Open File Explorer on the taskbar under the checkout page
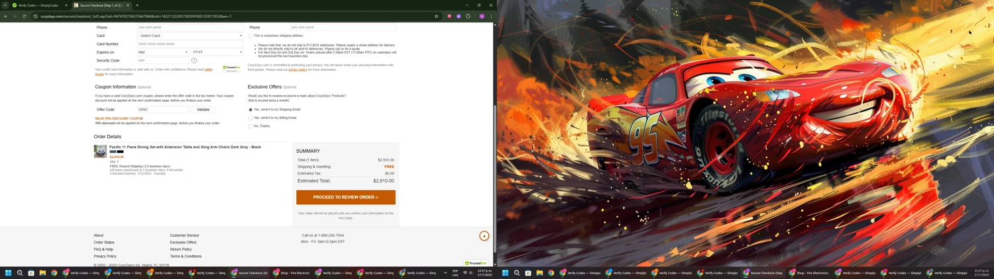Screen dimensions: 994x279 coord(42,272)
